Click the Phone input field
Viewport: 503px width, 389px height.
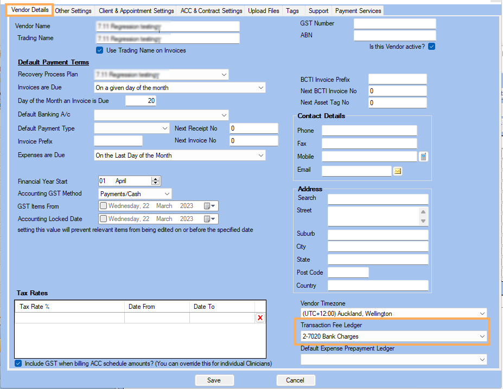pos(370,131)
